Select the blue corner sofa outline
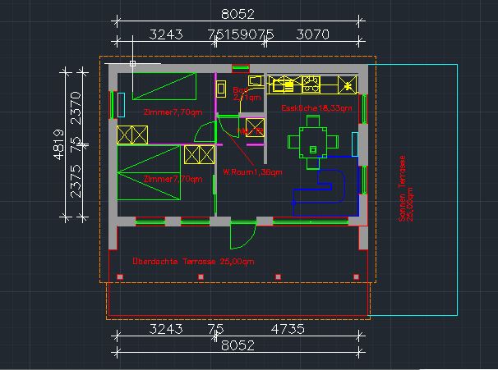 (x=326, y=186)
